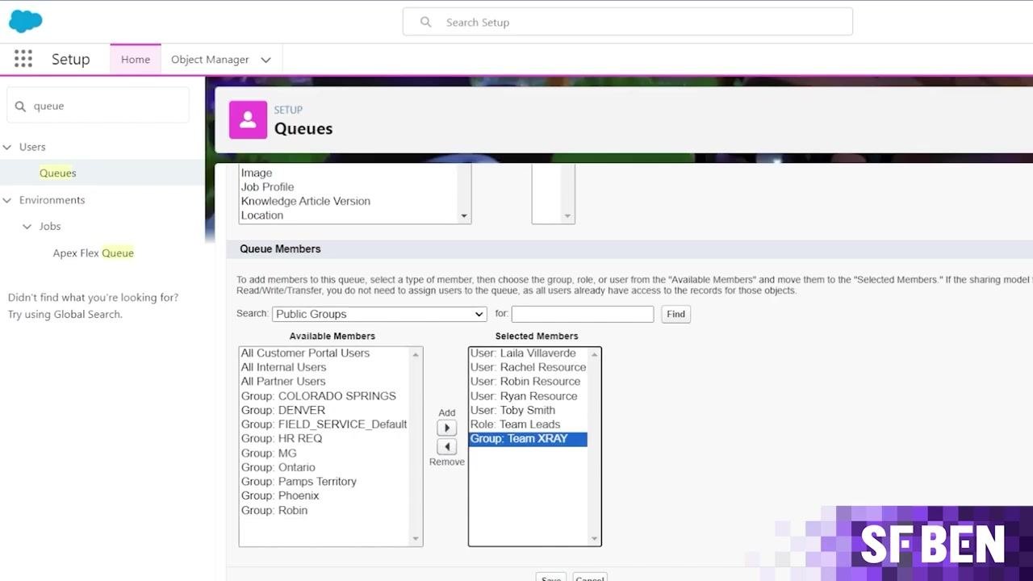The width and height of the screenshot is (1033, 581).
Task: Select Group: Robin in Available Members
Action: click(x=274, y=510)
